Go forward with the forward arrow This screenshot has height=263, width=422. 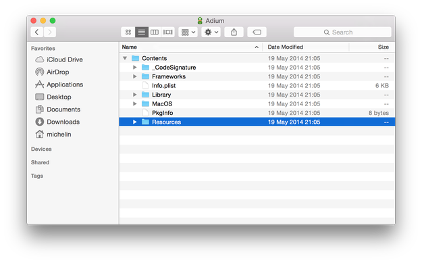pos(50,32)
